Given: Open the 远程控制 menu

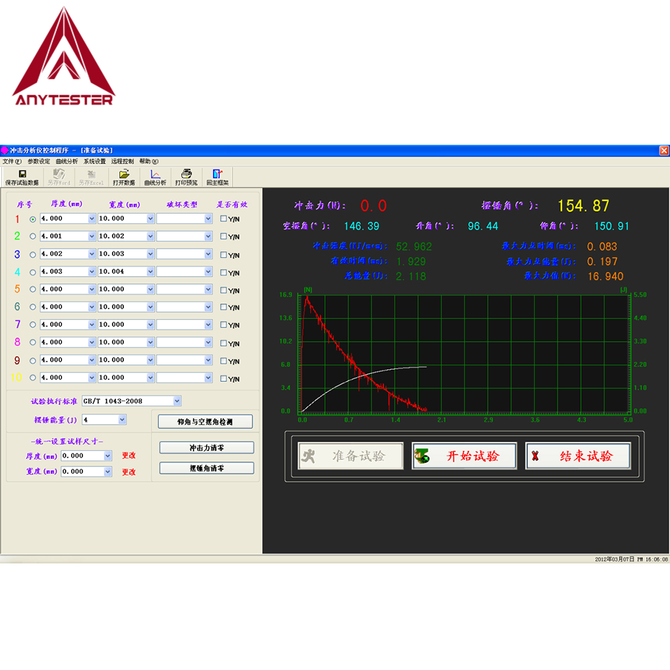Looking at the screenshot, I should [122, 161].
